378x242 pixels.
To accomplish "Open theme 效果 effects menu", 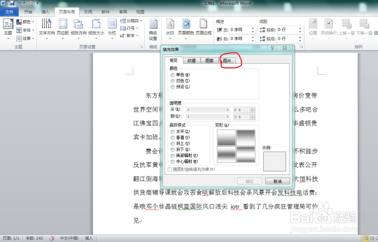I will pos(25,38).
